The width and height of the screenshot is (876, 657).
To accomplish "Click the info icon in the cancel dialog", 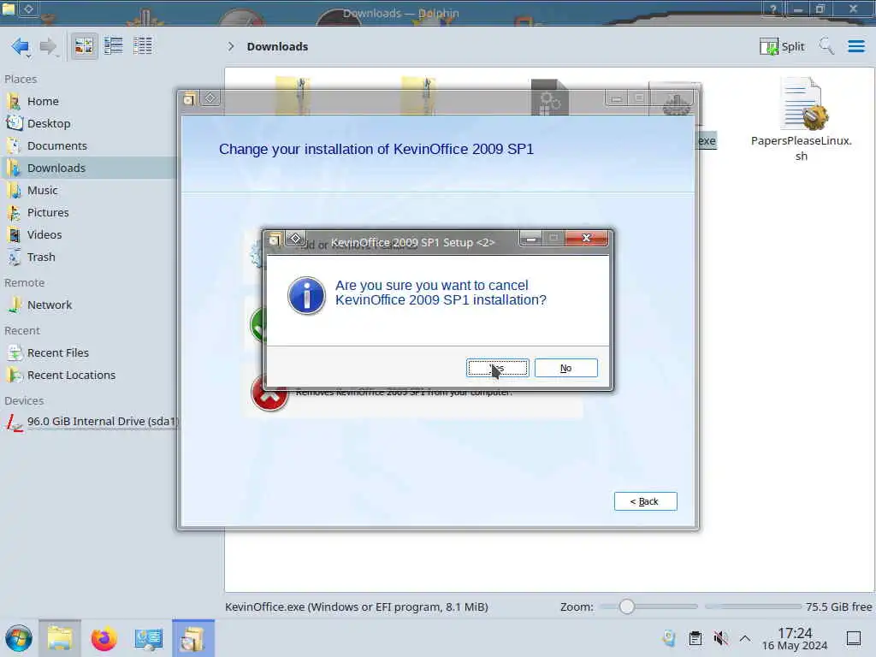I will click(x=306, y=295).
